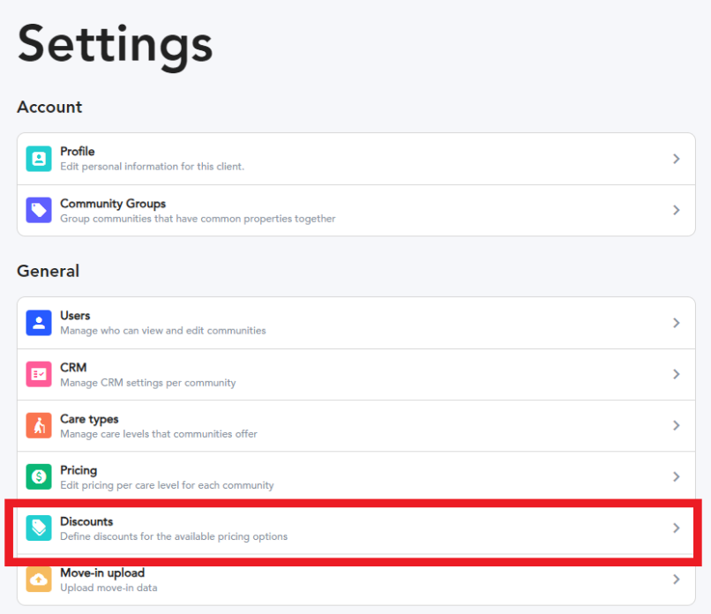711x614 pixels.
Task: Expand the Community Groups row chevron
Action: (x=676, y=210)
